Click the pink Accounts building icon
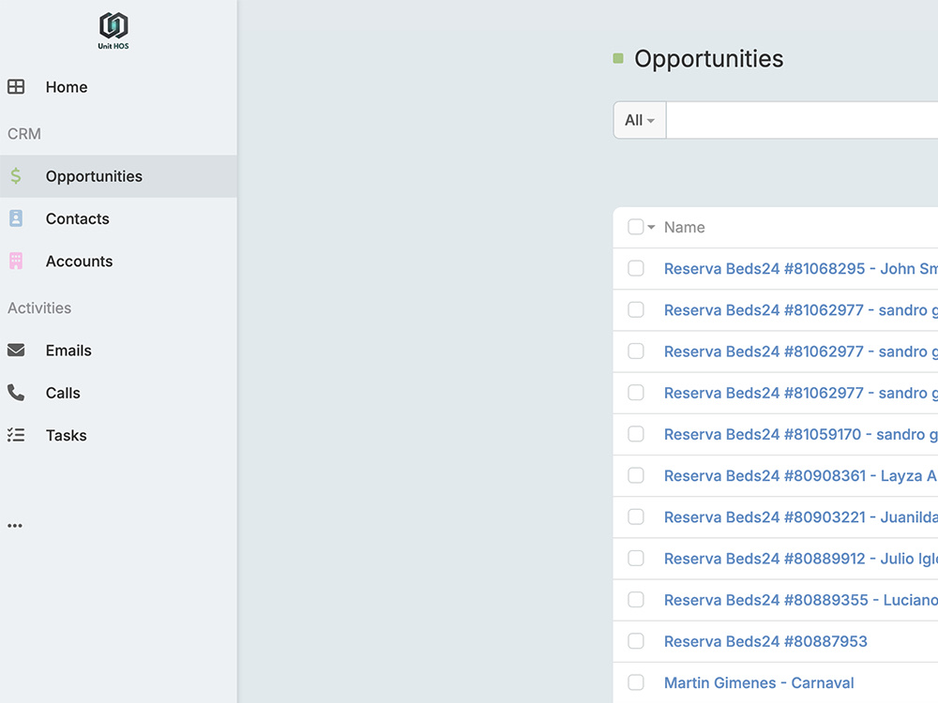The image size is (938, 703). [16, 261]
